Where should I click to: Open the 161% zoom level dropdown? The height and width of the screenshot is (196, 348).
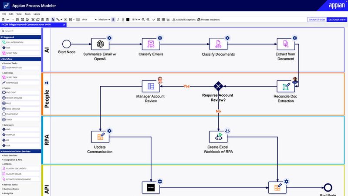pos(135,20)
